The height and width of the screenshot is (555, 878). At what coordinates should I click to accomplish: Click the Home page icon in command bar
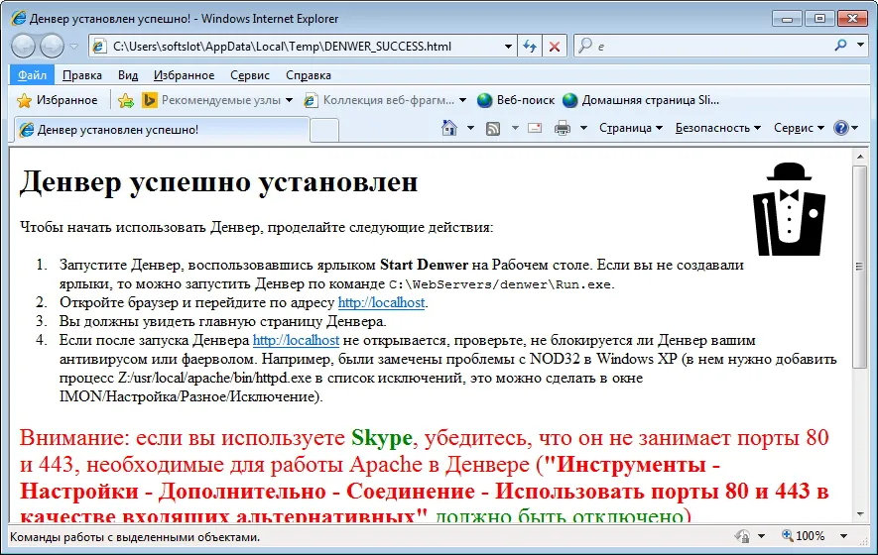click(x=449, y=128)
